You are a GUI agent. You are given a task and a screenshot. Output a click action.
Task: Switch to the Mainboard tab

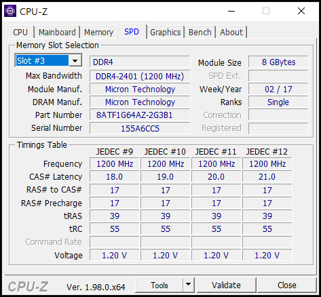[x=57, y=32]
